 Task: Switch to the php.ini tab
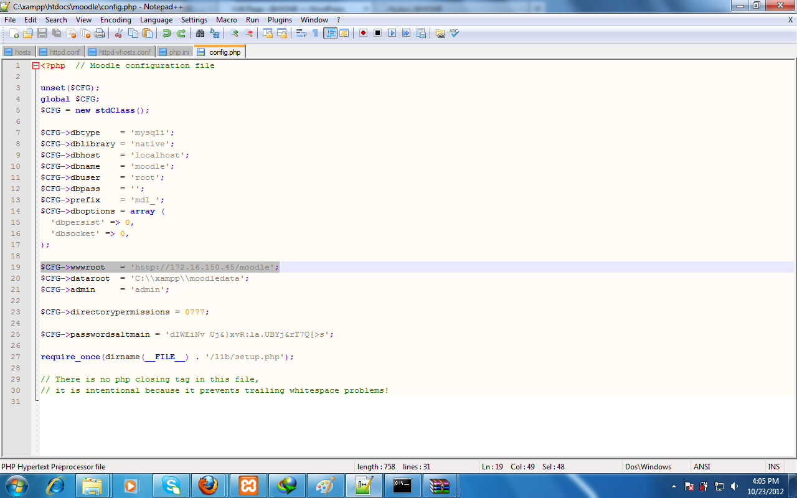[x=174, y=52]
